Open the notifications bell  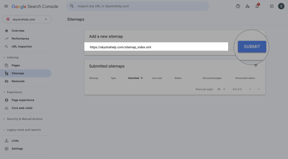pyautogui.click(x=257, y=6)
